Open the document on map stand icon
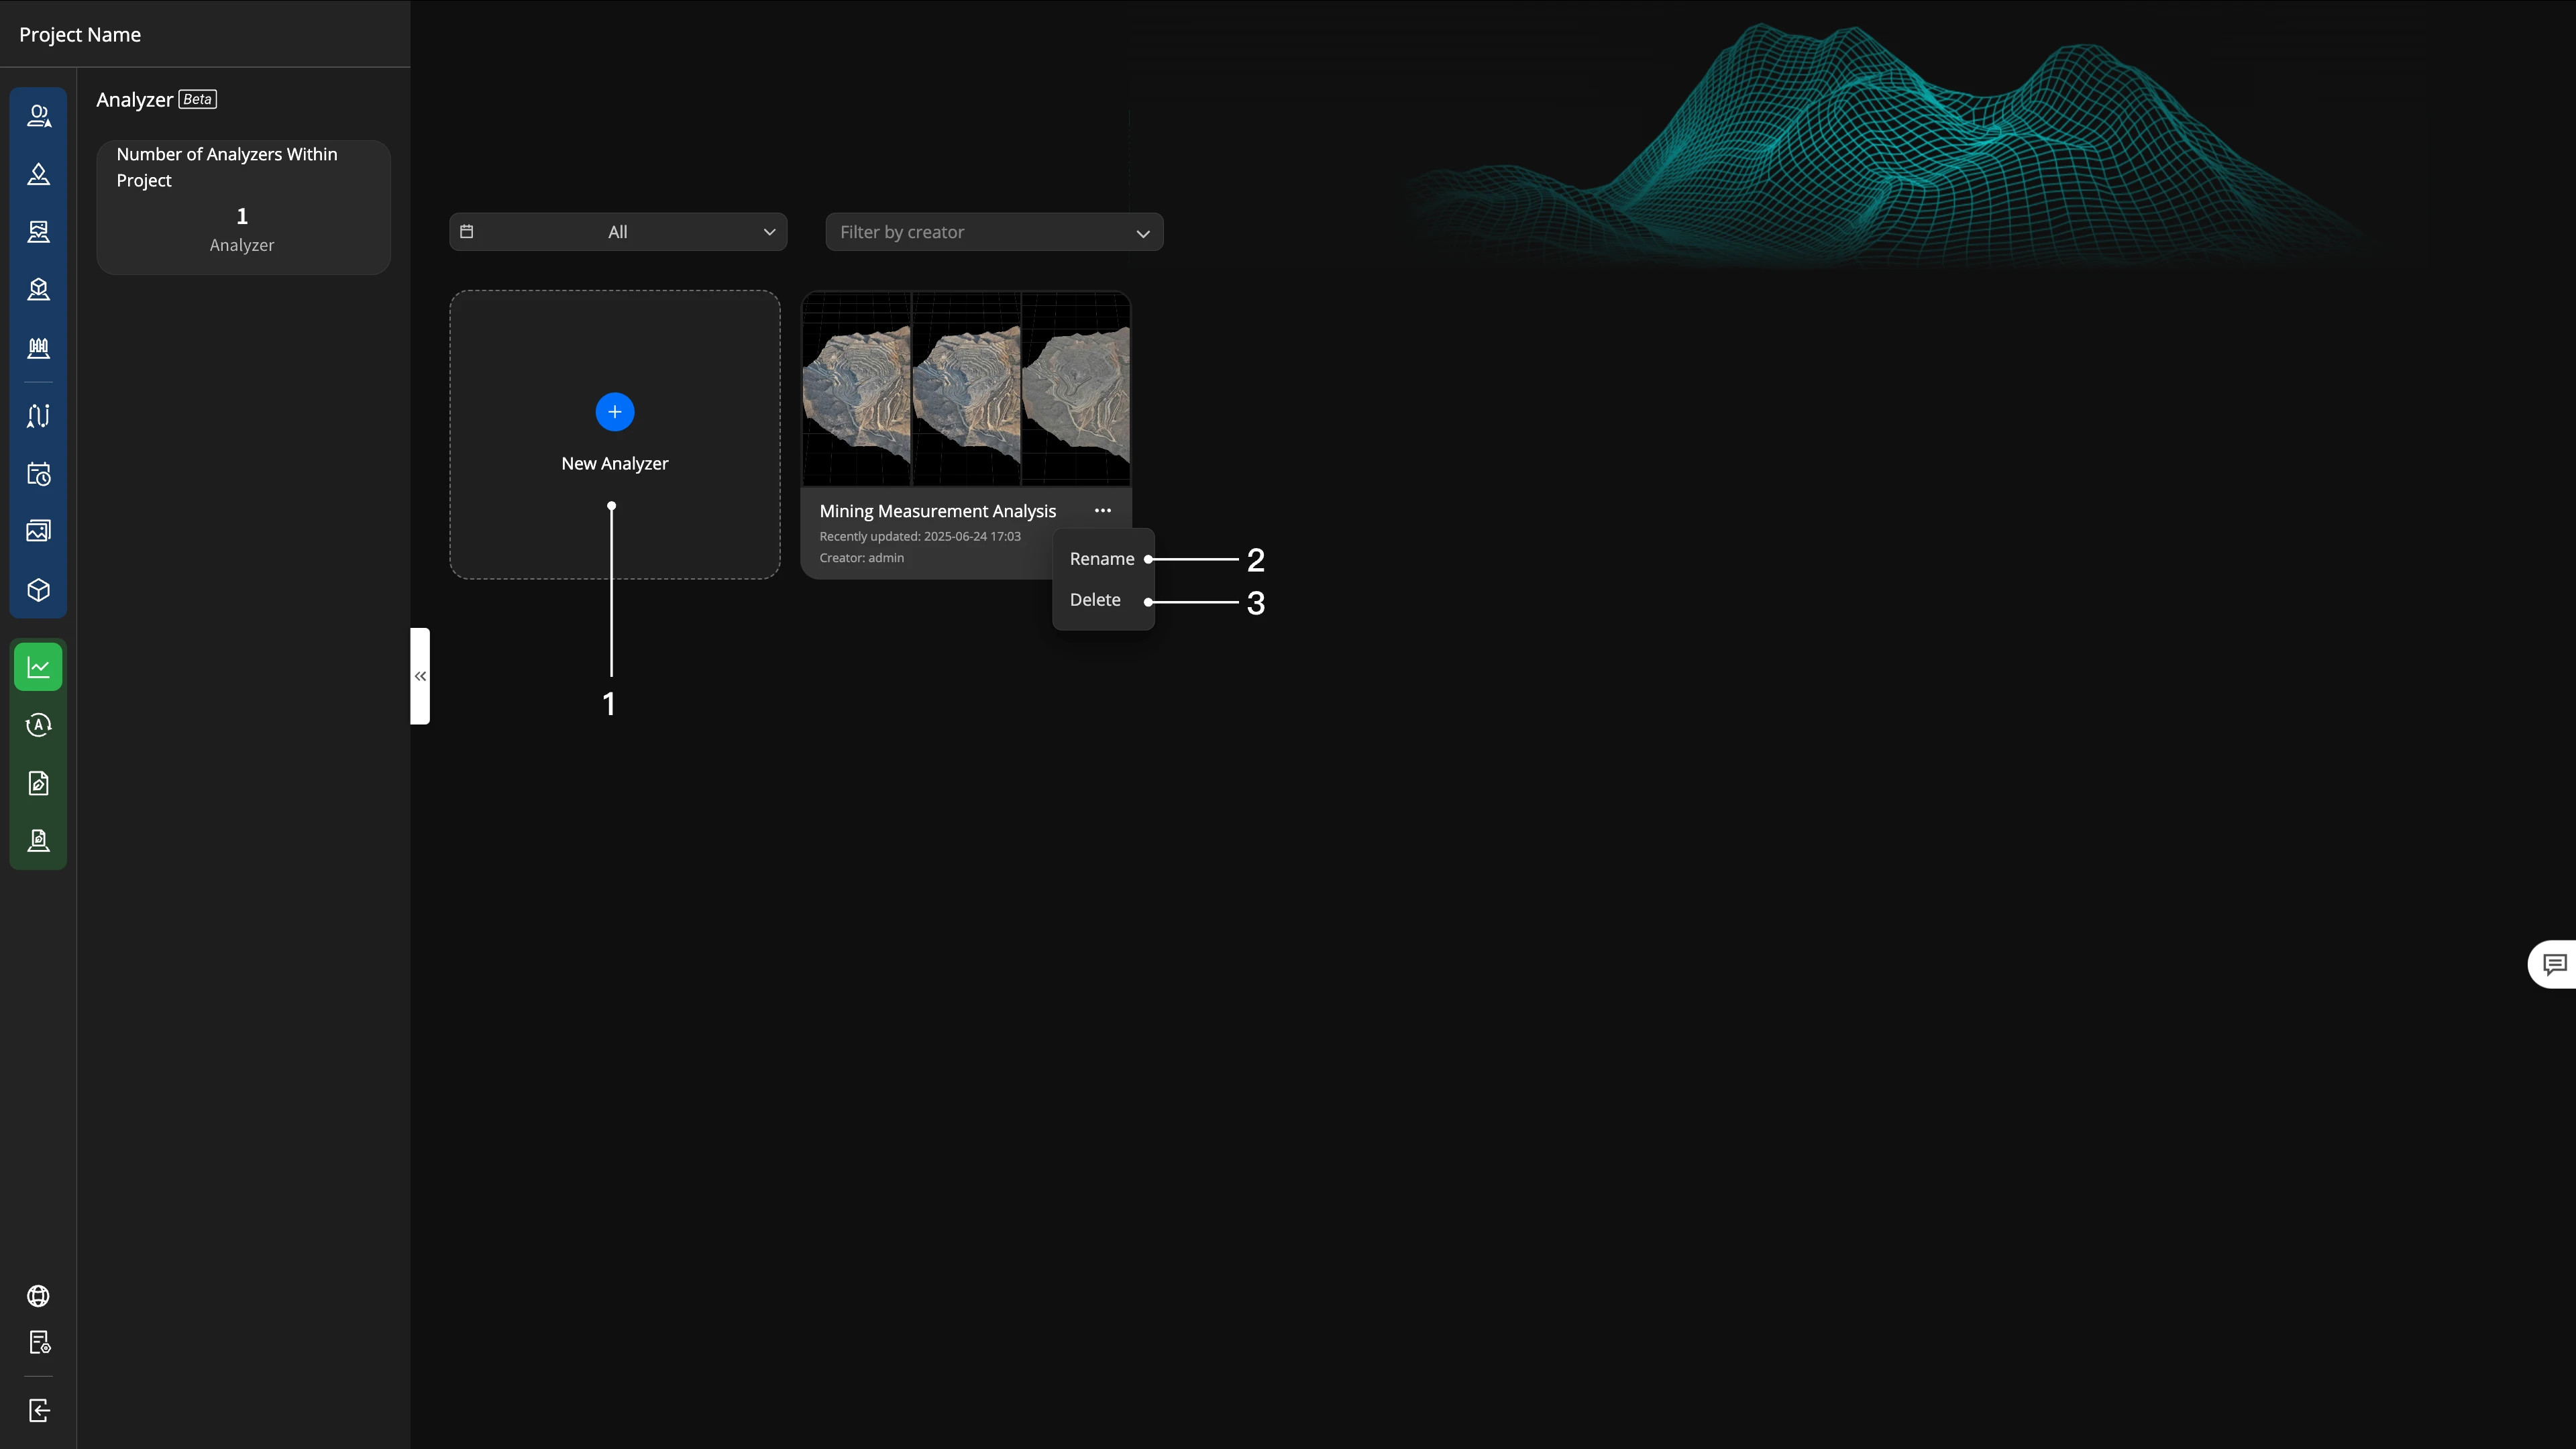This screenshot has width=2576, height=1449. [38, 841]
